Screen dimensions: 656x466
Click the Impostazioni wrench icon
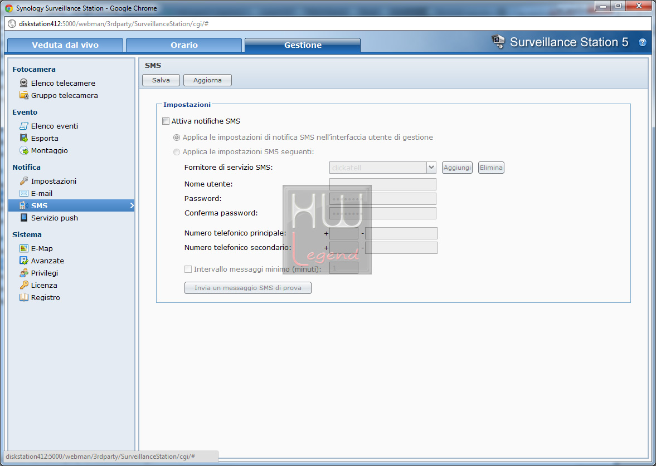[x=24, y=180]
